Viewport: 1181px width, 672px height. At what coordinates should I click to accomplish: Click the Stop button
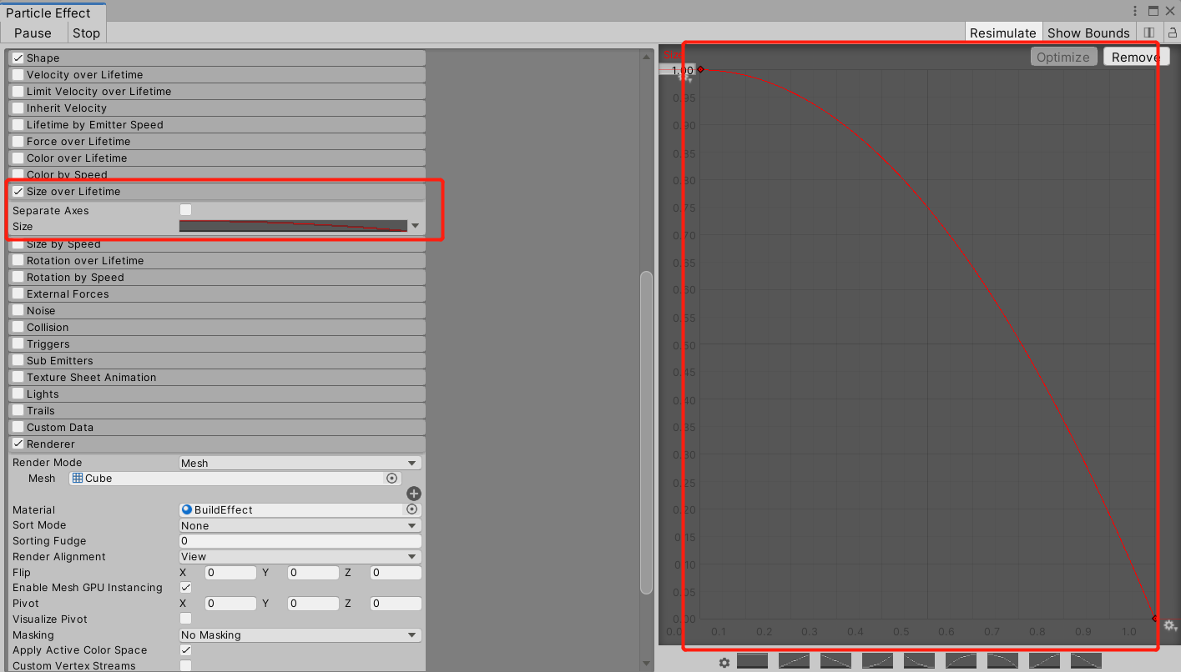point(86,33)
